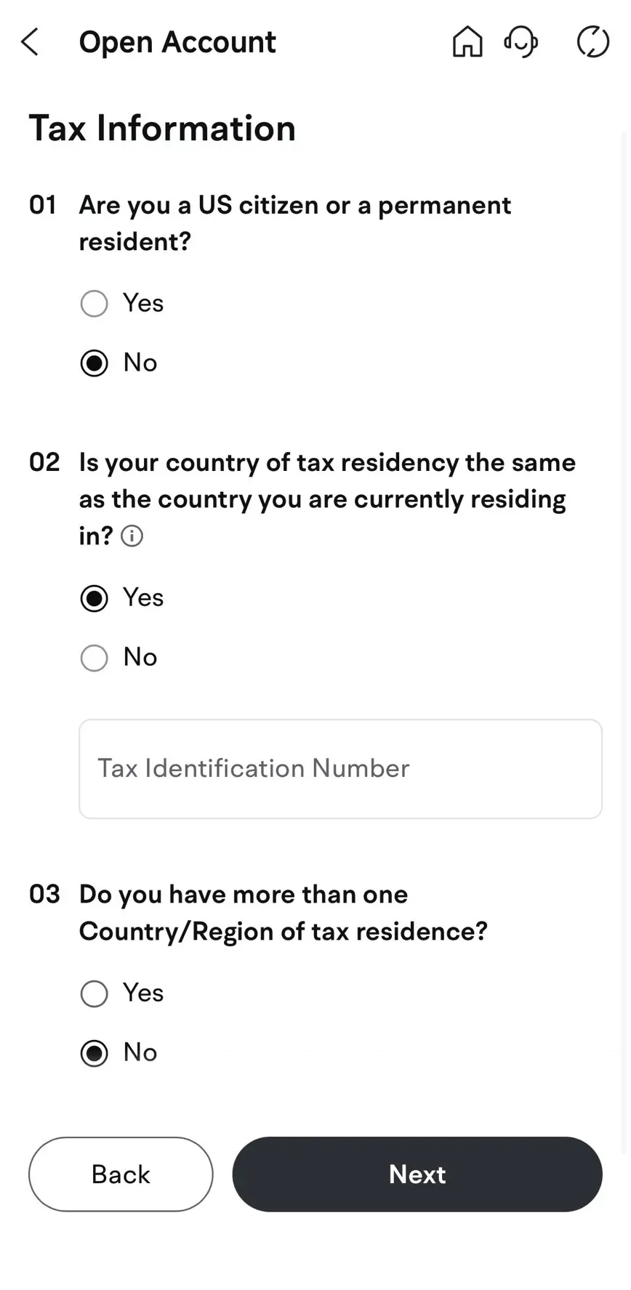This screenshot has height=1290, width=631.
Task: Go to home via house icon
Action: point(467,42)
